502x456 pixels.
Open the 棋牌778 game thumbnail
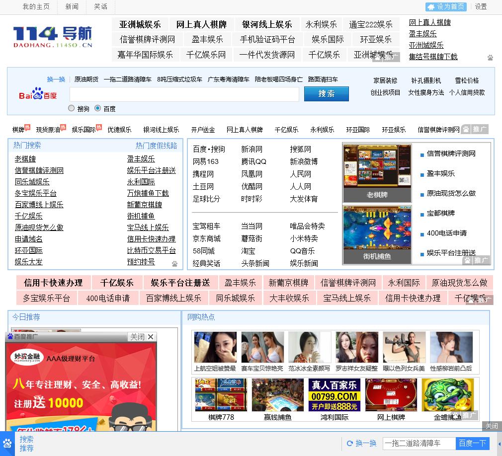click(221, 395)
